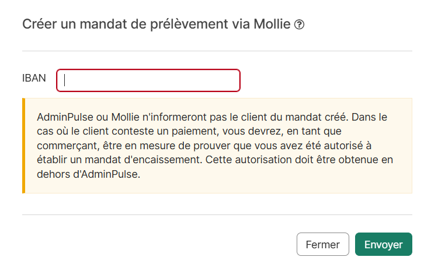Focus the IBAN input field

pos(148,80)
